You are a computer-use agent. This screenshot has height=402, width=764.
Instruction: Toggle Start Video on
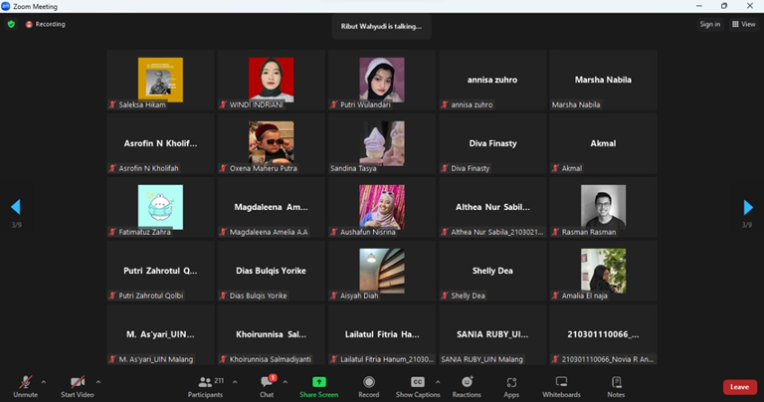[x=77, y=385]
